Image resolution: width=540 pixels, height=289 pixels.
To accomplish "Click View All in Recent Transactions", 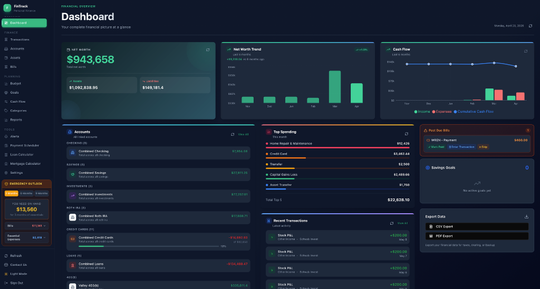I will click(x=402, y=223).
